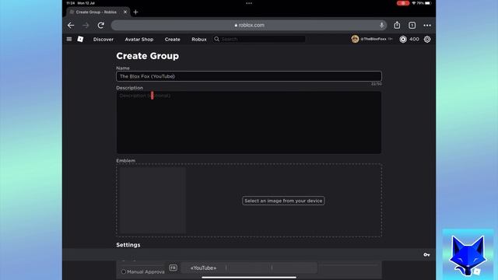
Task: Click the Robux balance icon
Action: click(403, 39)
